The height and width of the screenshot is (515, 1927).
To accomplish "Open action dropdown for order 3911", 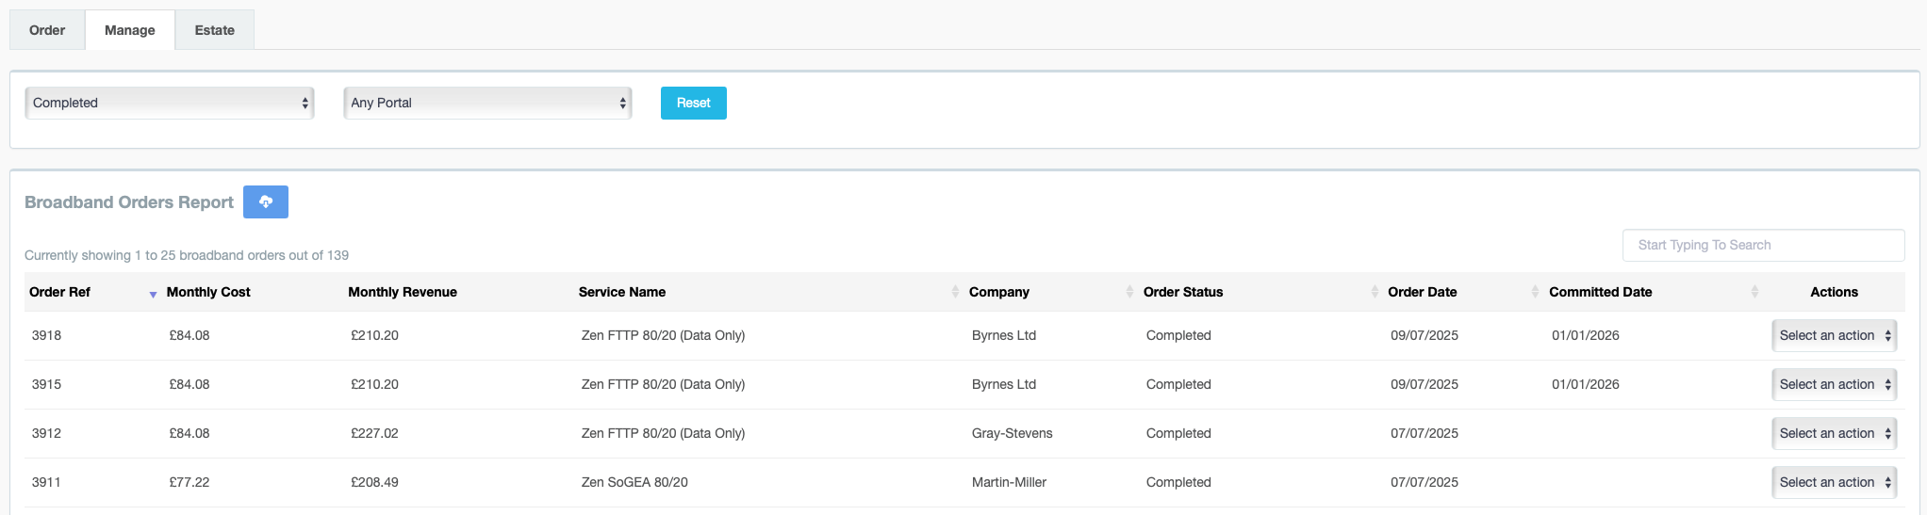I will pos(1835,482).
